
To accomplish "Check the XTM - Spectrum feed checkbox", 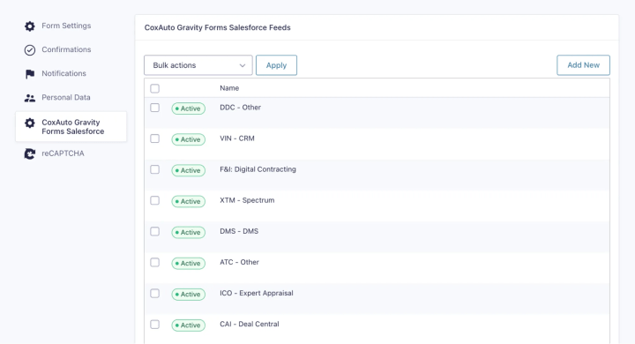I will (154, 200).
